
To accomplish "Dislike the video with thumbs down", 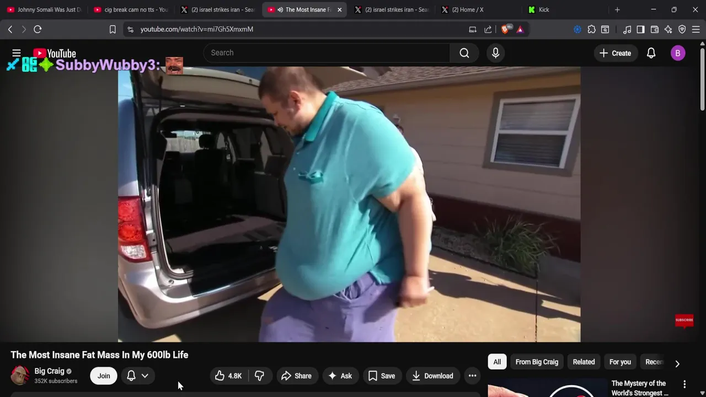I will click(x=259, y=376).
